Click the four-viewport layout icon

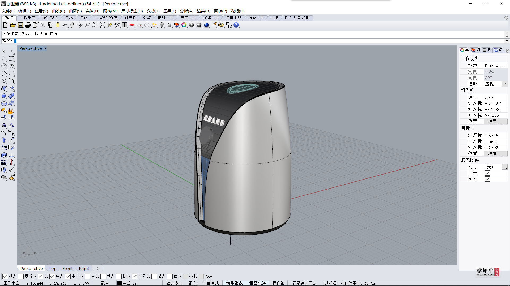point(125,25)
